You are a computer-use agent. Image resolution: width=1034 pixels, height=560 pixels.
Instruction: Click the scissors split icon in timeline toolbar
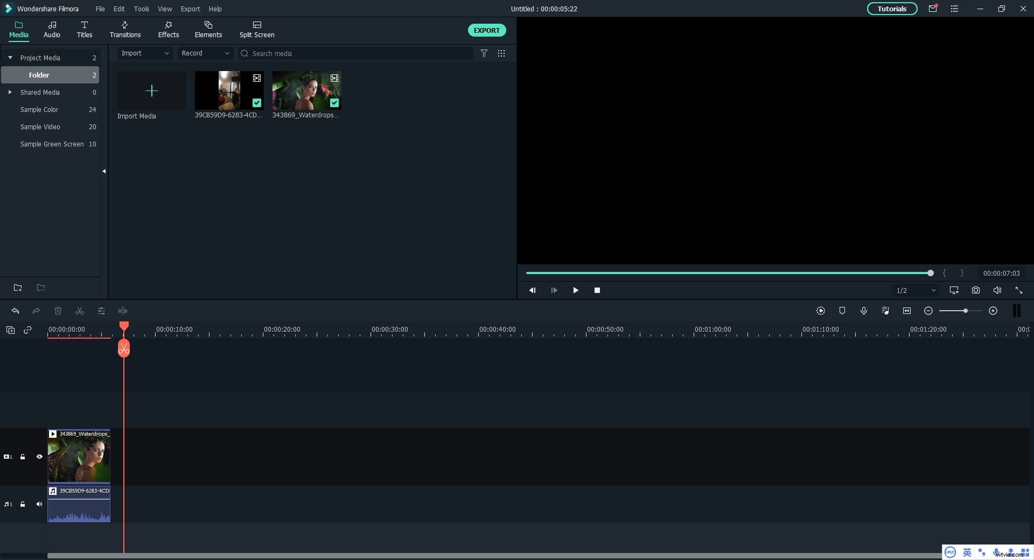click(x=80, y=311)
